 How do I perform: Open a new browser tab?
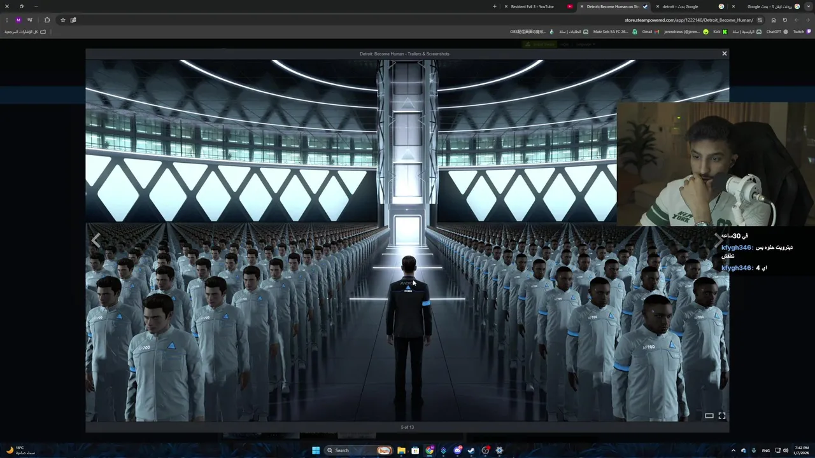[x=495, y=6]
